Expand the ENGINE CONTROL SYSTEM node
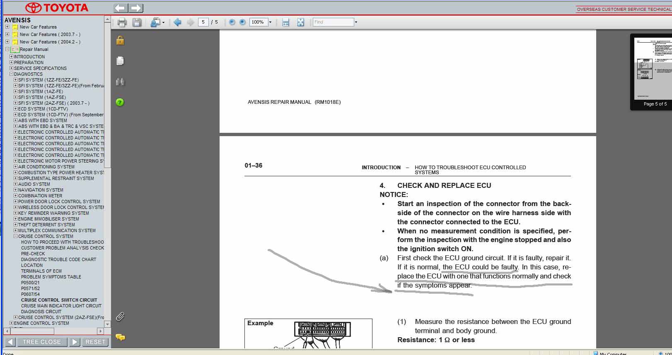Viewport: 672px width, 355px height. click(12, 323)
